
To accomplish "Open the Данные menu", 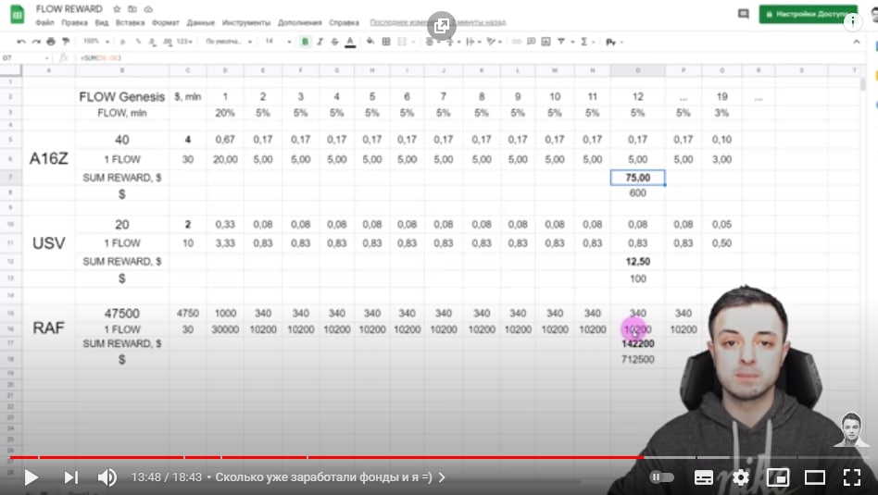I will [x=200, y=22].
